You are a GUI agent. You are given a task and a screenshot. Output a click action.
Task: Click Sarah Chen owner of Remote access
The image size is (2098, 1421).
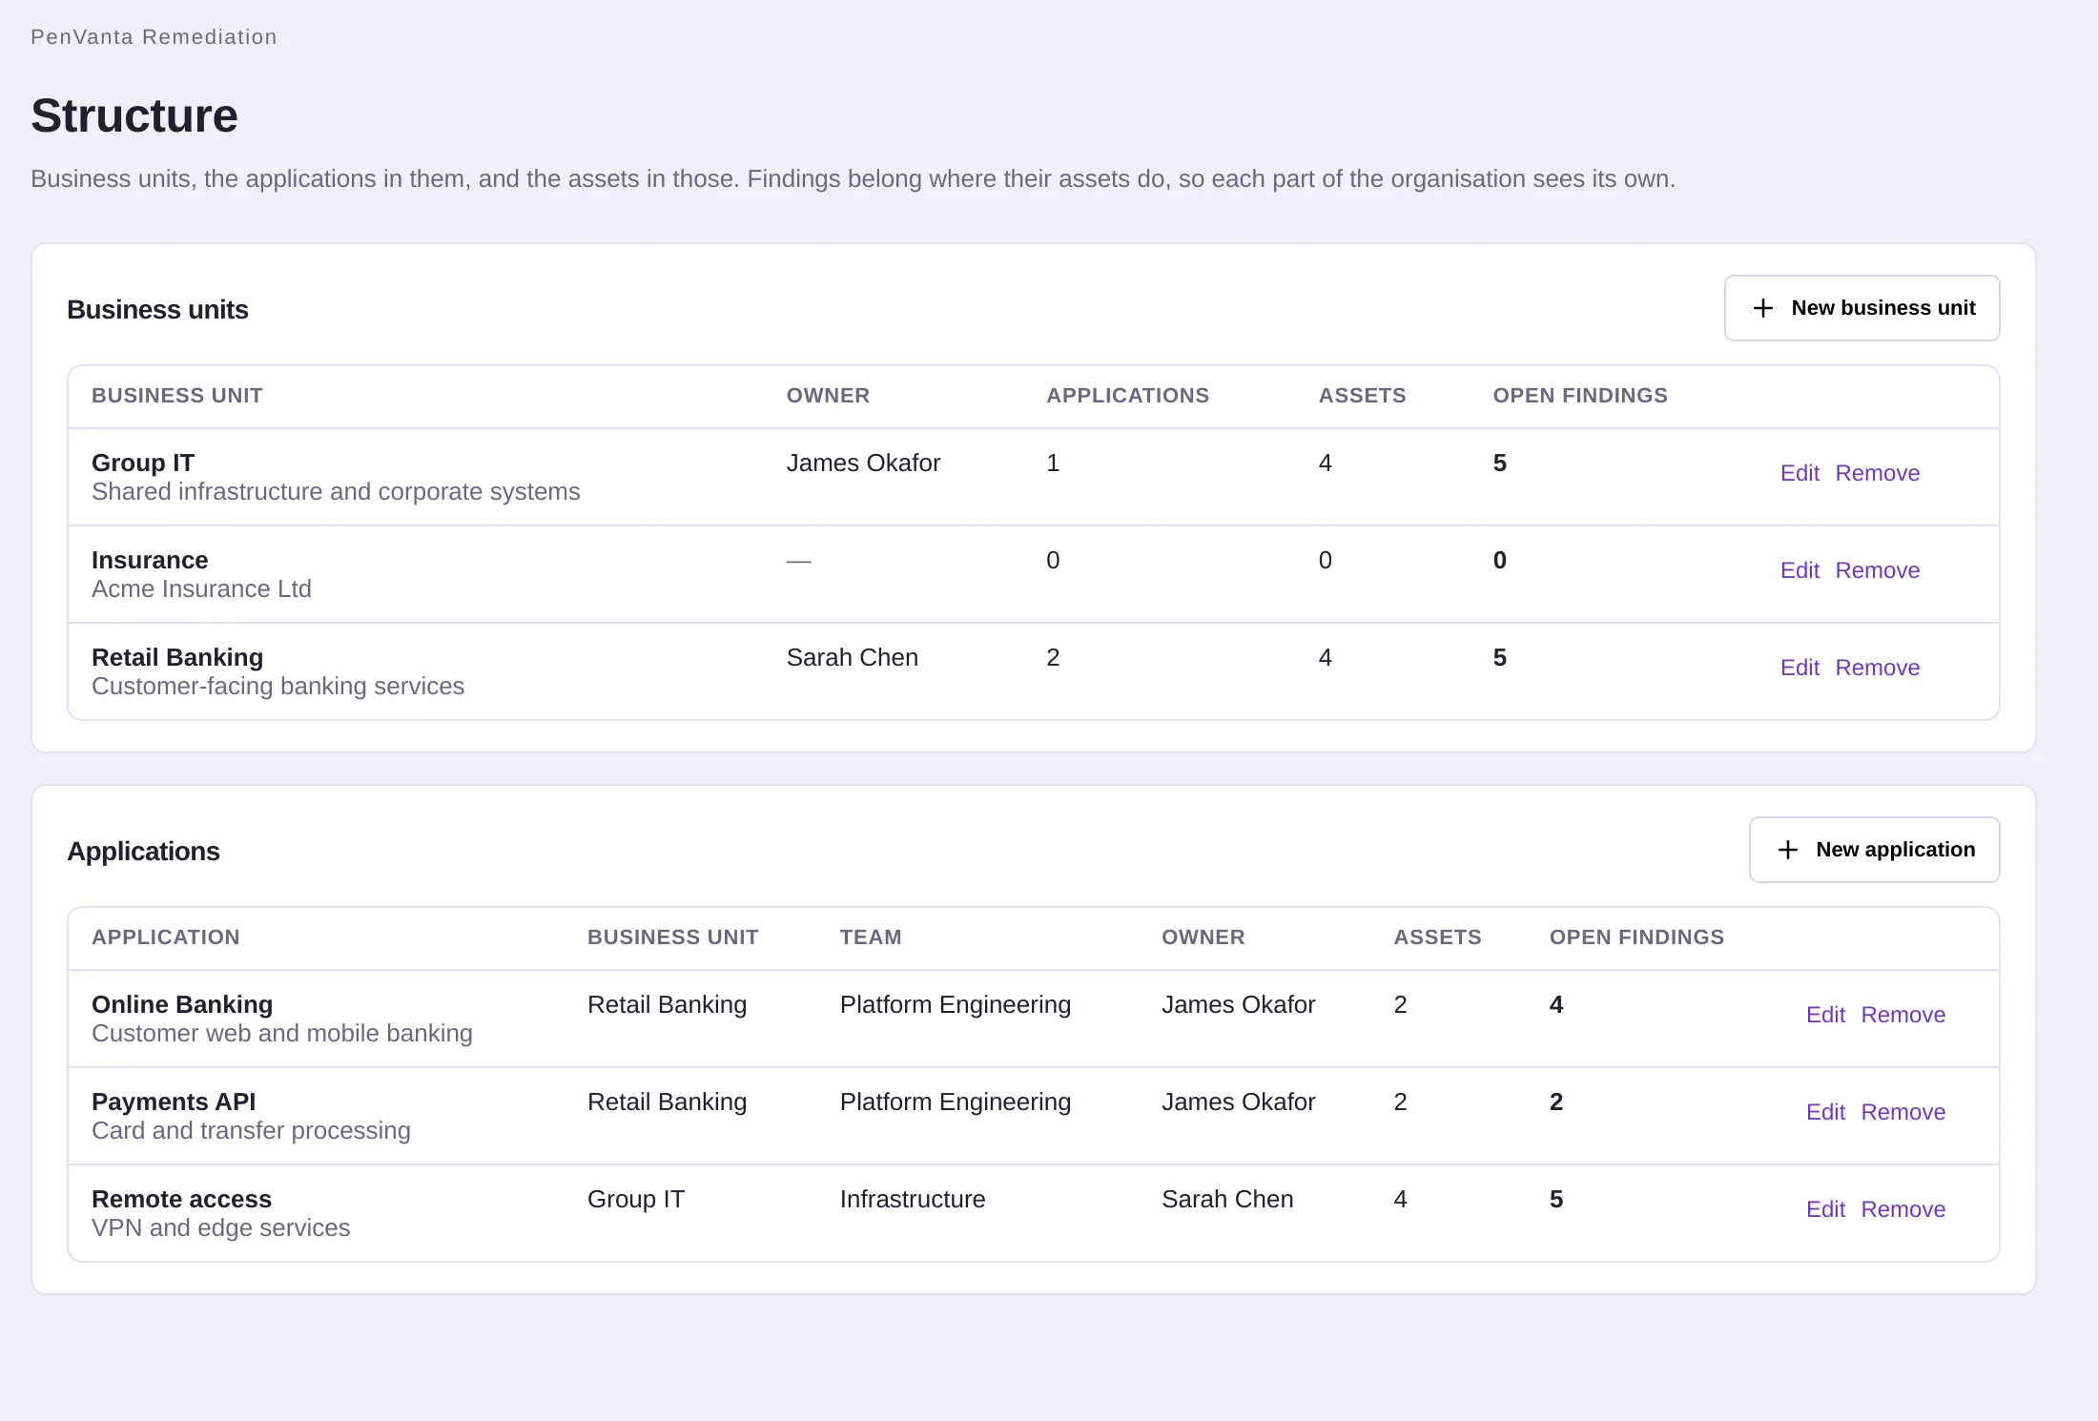coord(1227,1199)
